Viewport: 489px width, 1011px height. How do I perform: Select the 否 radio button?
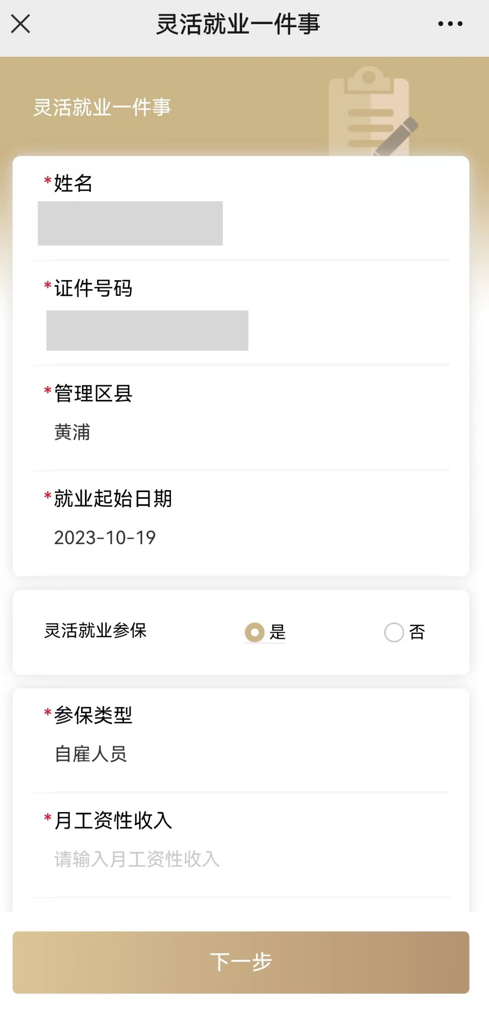coord(394,632)
